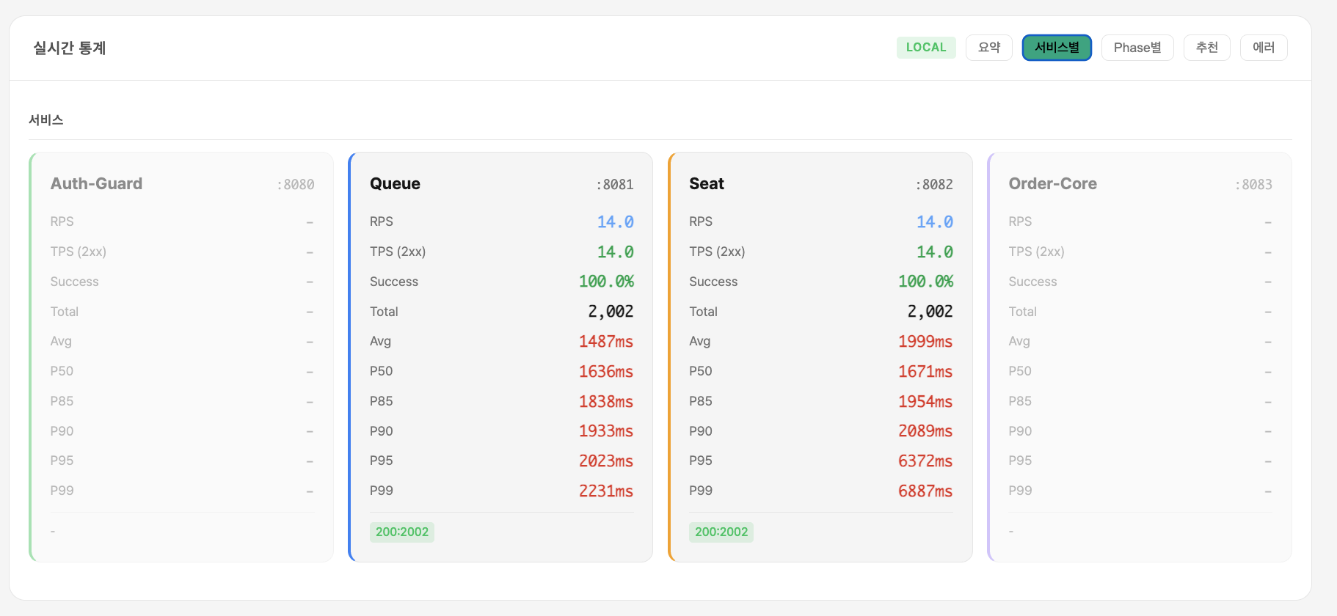Click the Queue Avg value 1487ms
The image size is (1337, 616).
click(605, 342)
